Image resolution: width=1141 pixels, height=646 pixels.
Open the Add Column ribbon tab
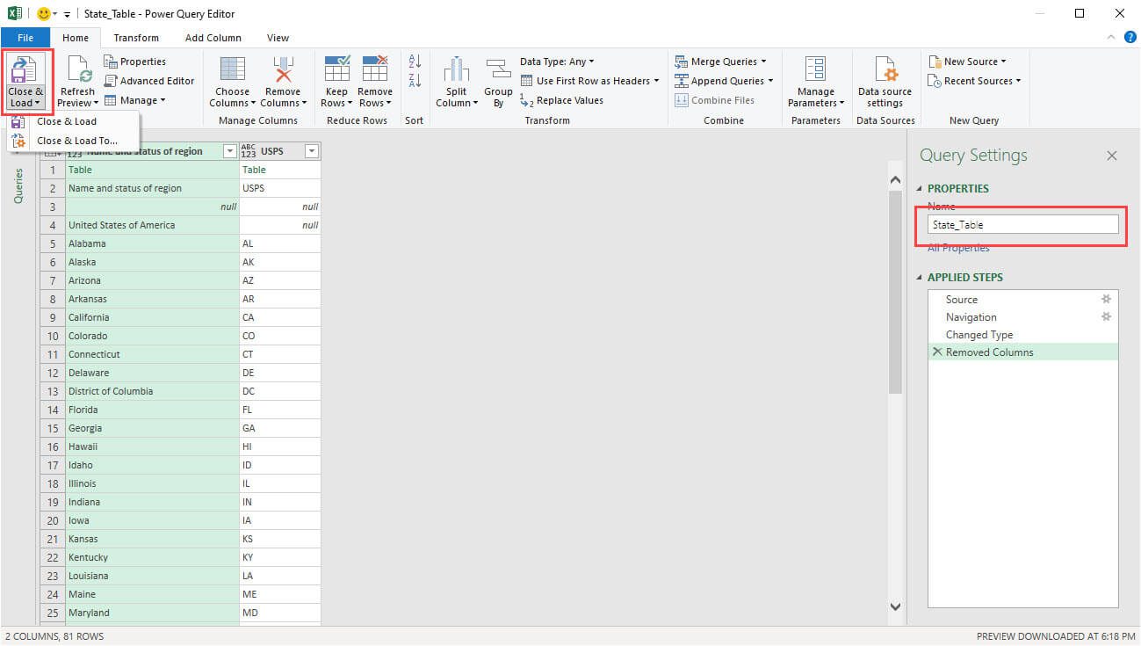(213, 38)
